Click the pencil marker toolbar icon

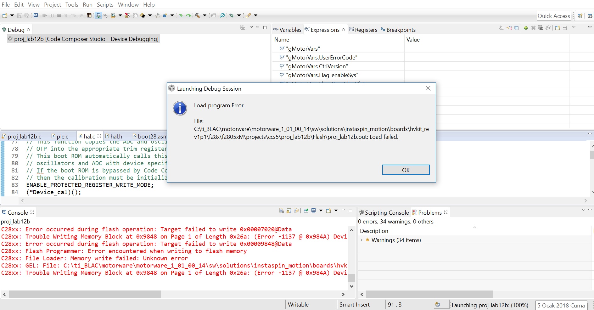[249, 15]
